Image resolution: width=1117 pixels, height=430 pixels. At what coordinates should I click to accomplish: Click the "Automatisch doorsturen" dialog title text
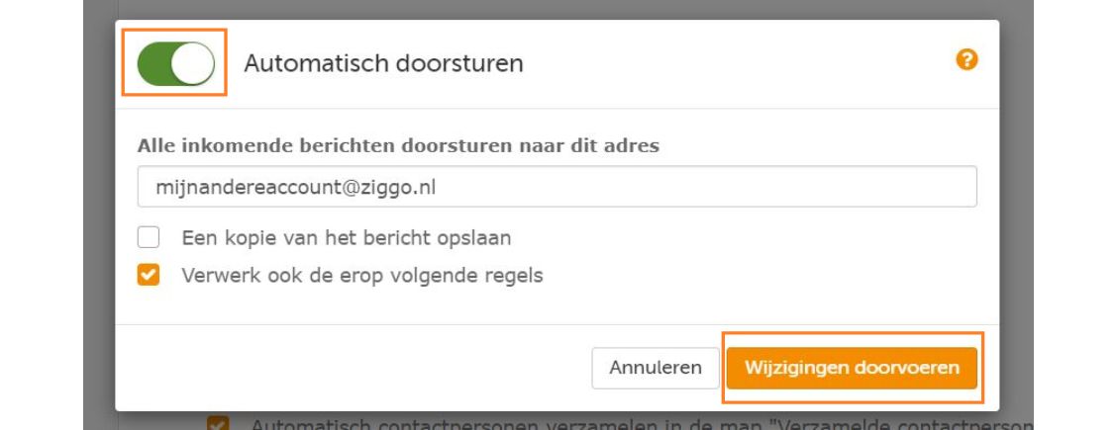(383, 63)
